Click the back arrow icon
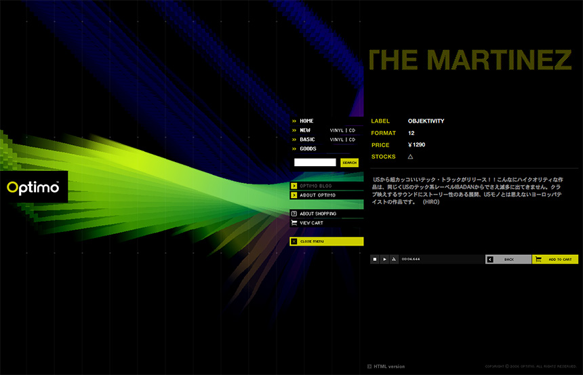Image resolution: width=583 pixels, height=375 pixels. tap(490, 259)
